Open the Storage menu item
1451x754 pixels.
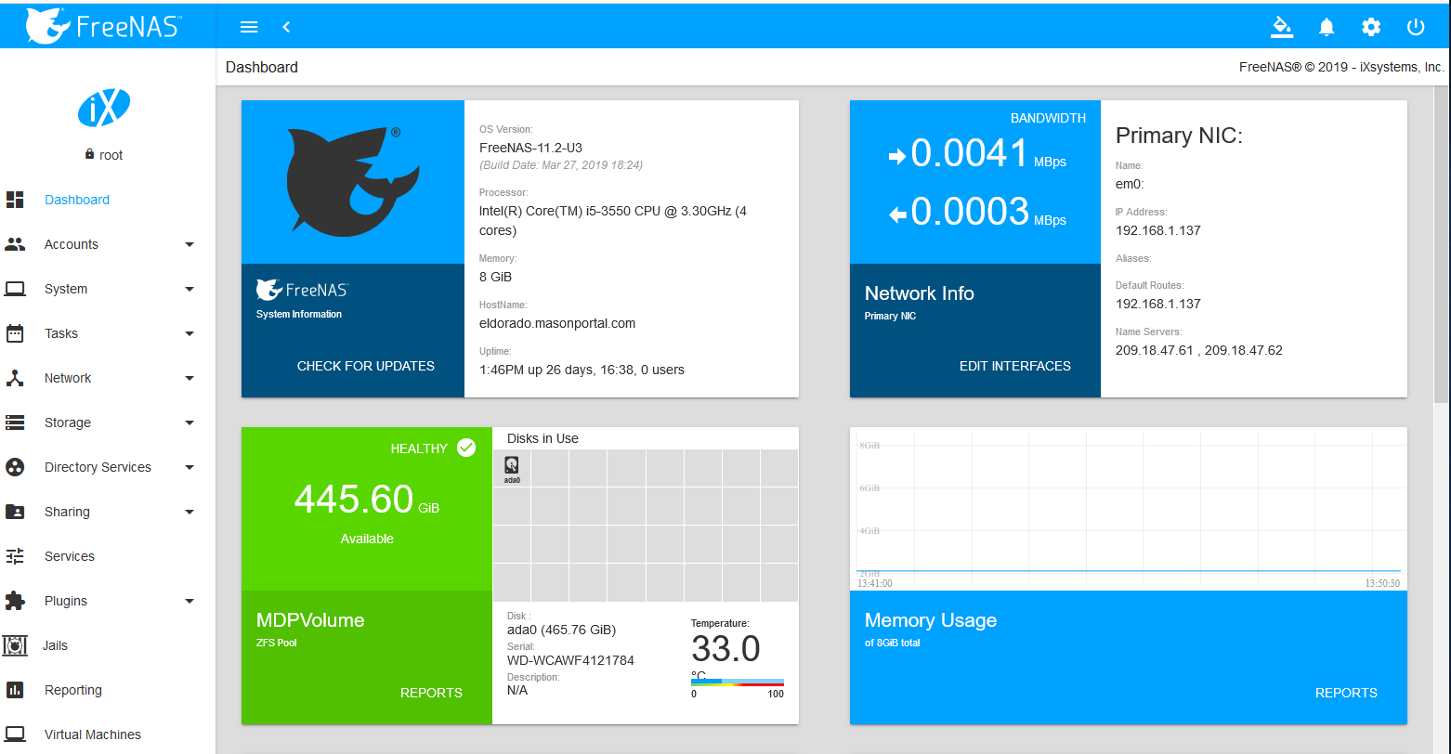click(x=108, y=422)
